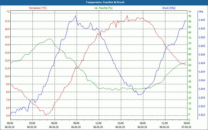Select the 90 humidity axis tick label

coord(190,22)
